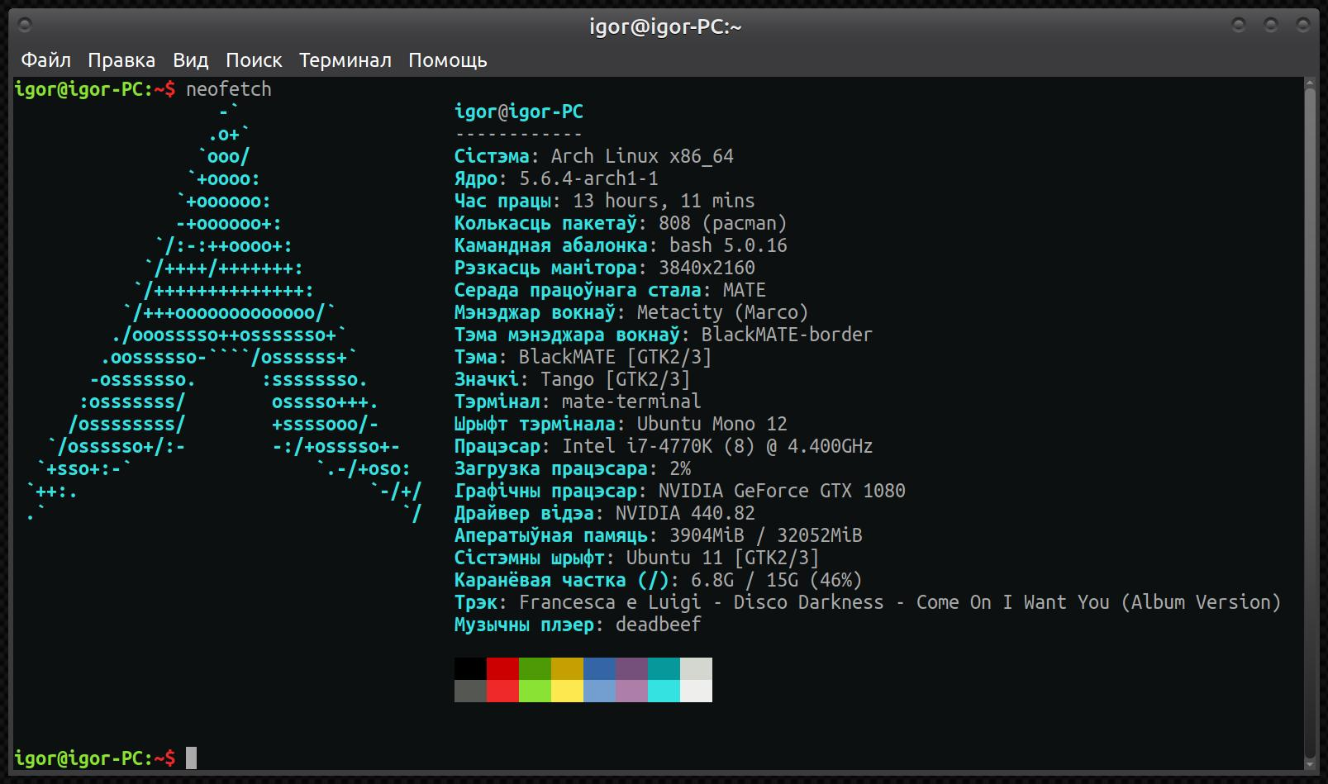Click 'NVIDIA 440.82' driver version
This screenshot has height=784, width=1328.
coord(685,513)
